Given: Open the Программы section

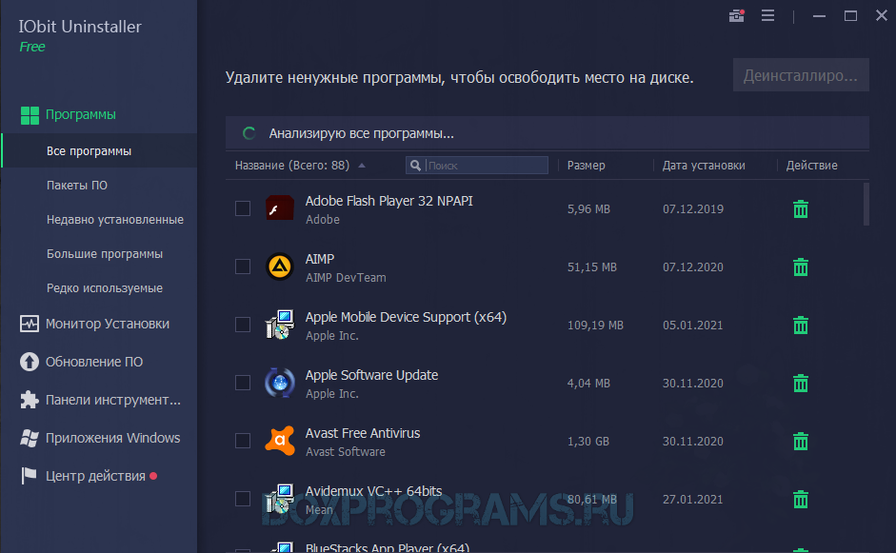Looking at the screenshot, I should [81, 115].
